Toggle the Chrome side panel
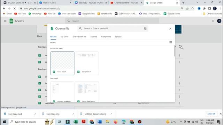Screen dimensions: 223x125 (x=209, y=8)
